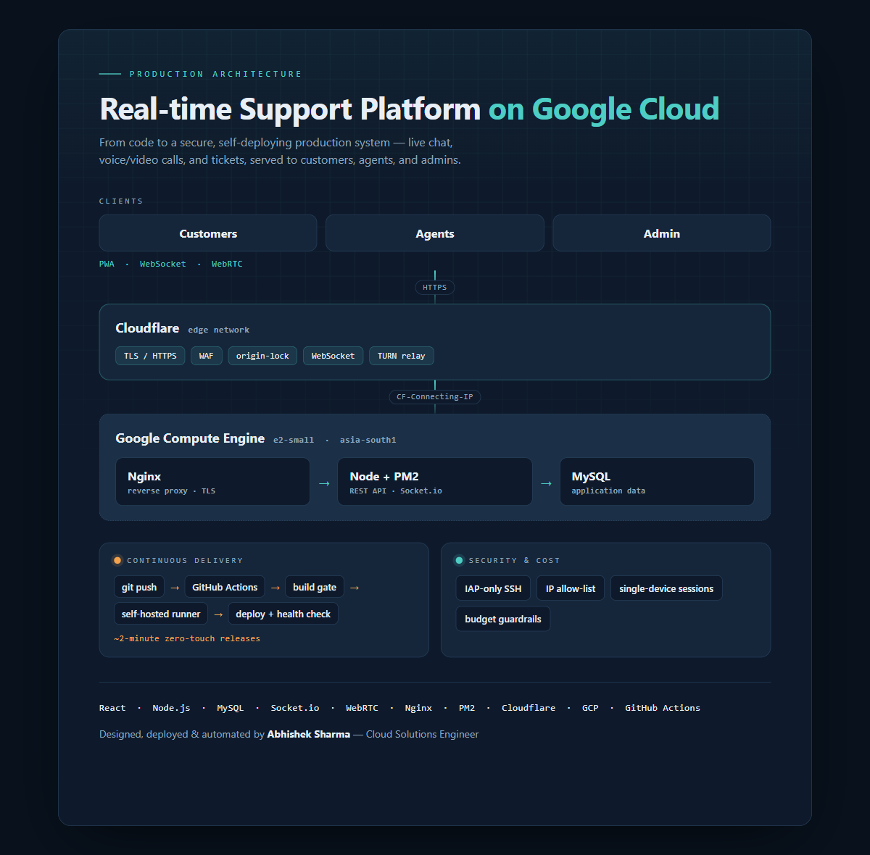
Task: Click React in the tech stack footer
Action: [x=112, y=708]
